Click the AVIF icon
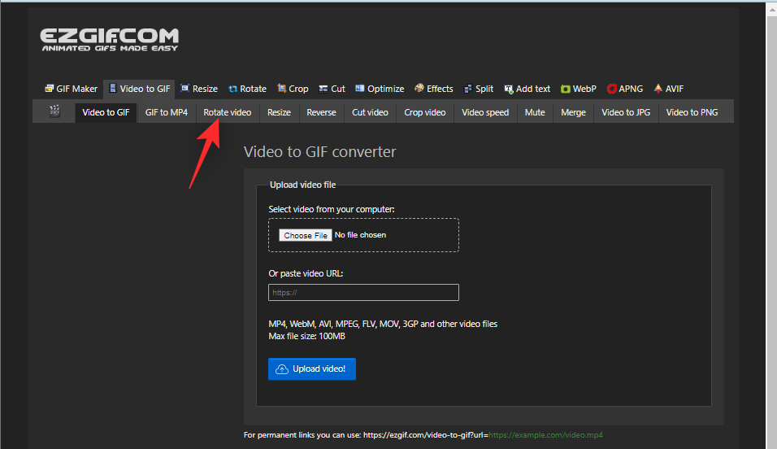 658,89
